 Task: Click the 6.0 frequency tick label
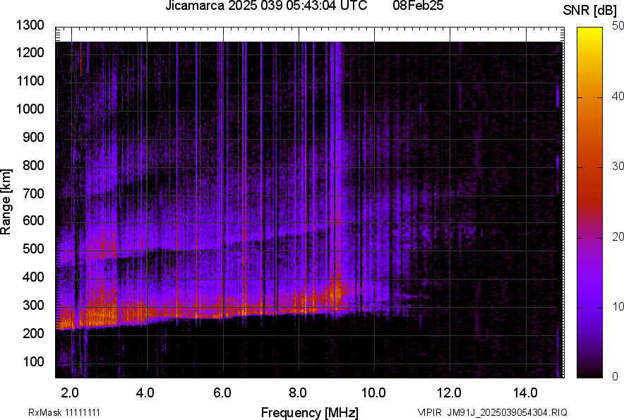point(222,392)
